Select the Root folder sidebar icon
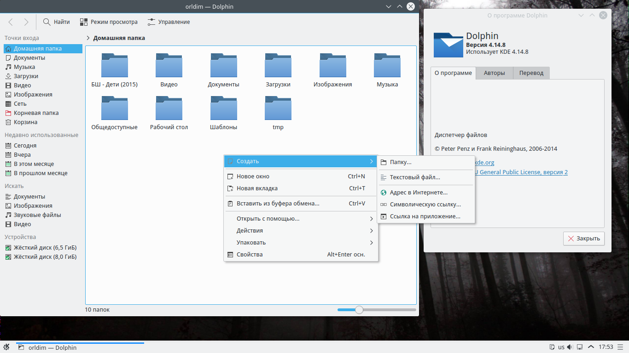 pyautogui.click(x=8, y=113)
